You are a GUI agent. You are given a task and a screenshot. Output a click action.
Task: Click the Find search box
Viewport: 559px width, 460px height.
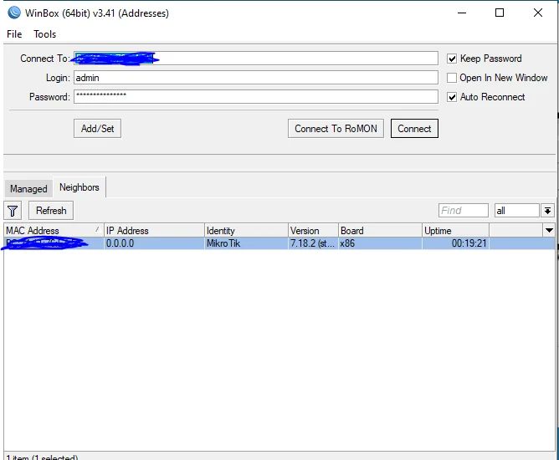(463, 211)
